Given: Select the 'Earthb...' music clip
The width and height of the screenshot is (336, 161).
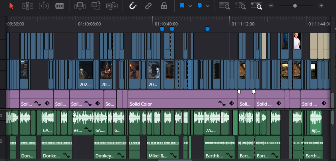Looking at the screenshot, I should [x=220, y=147].
